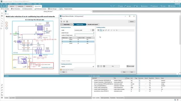Screen dimensions: 181x101
Task: Click the Plots tool in the top toolbar
Action: [x=136, y=6]
